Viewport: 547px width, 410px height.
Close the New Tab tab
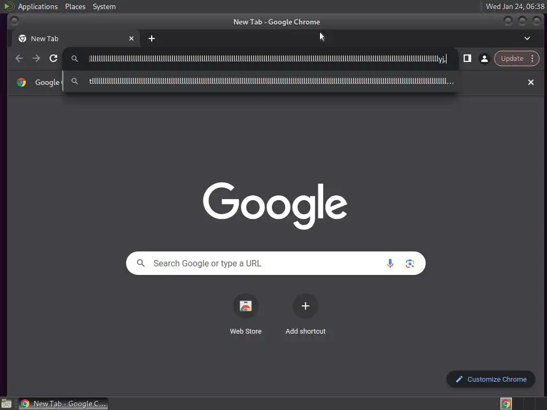coord(131,38)
